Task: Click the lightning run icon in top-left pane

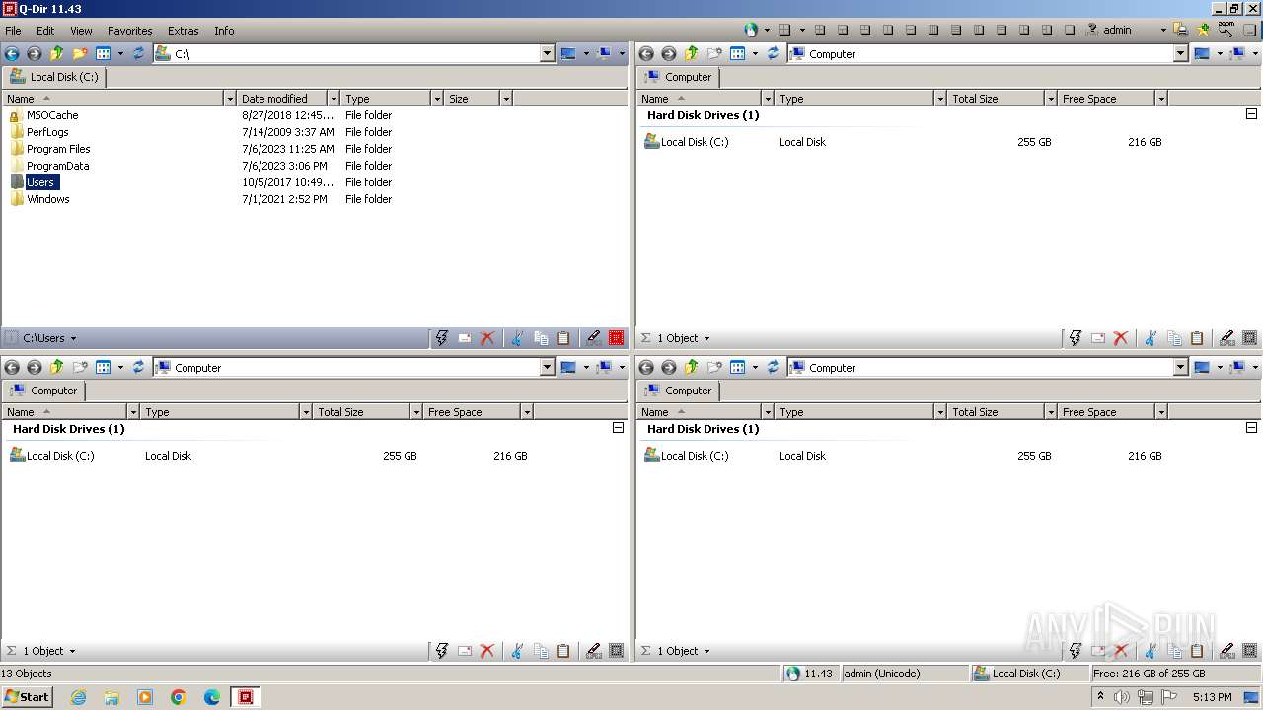Action: [x=441, y=338]
